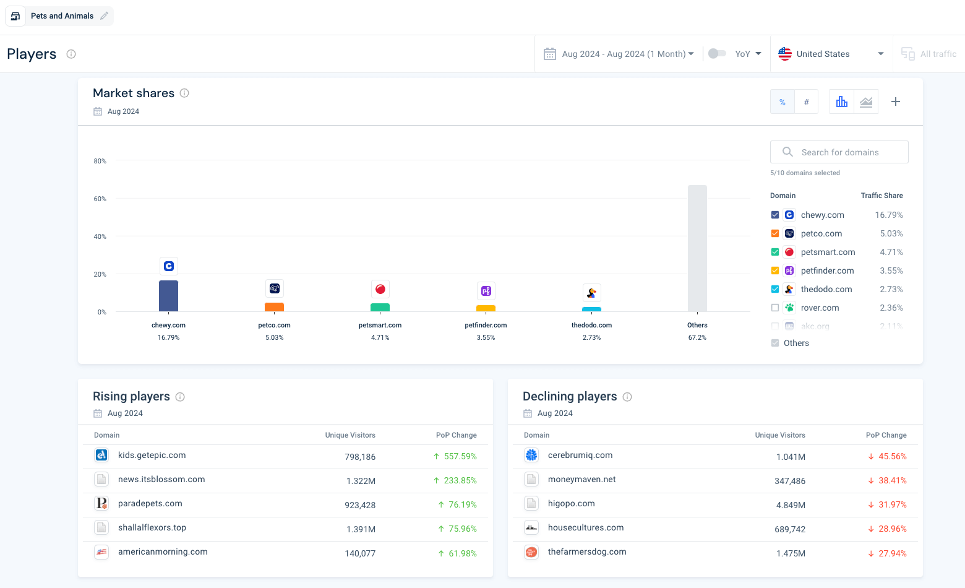Edit the Pets and Animals name with pencil icon
The height and width of the screenshot is (588, 965).
click(x=105, y=16)
